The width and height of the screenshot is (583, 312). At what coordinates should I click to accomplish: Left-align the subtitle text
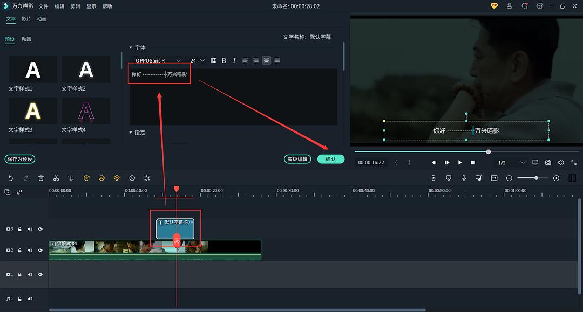point(245,60)
